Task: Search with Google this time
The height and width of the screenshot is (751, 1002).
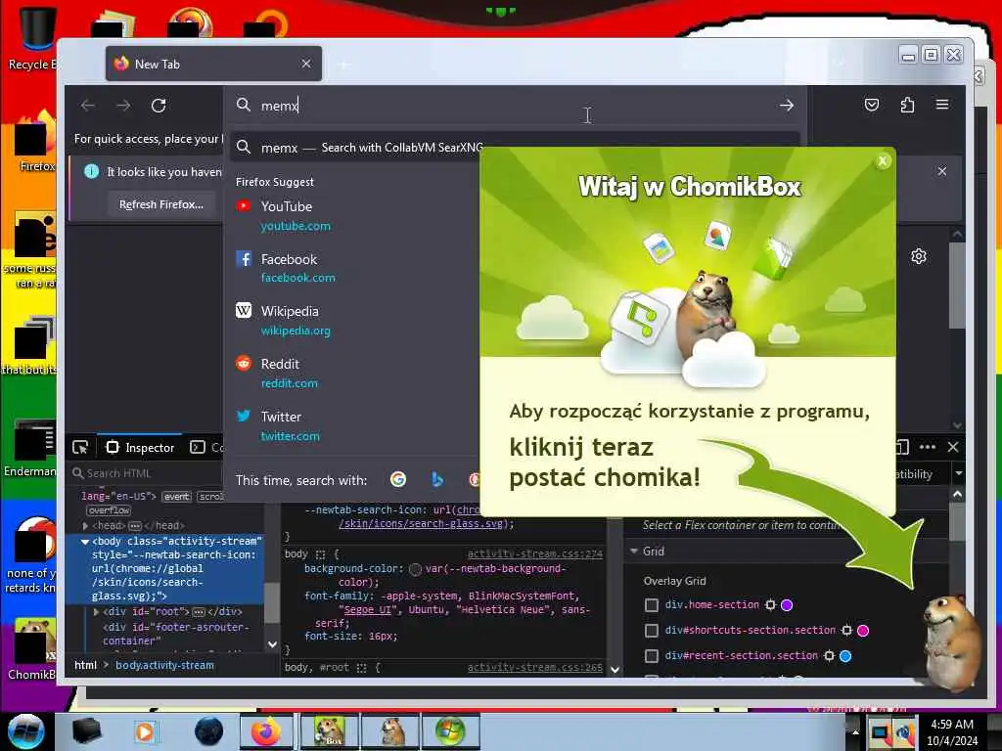Action: coord(398,479)
